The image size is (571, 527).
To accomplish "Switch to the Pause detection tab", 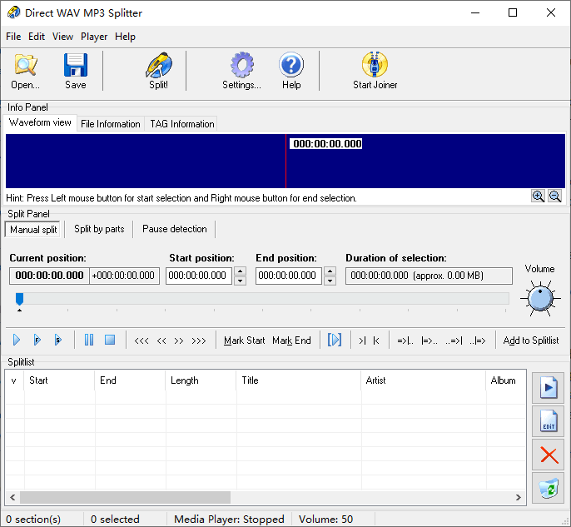I will point(174,229).
